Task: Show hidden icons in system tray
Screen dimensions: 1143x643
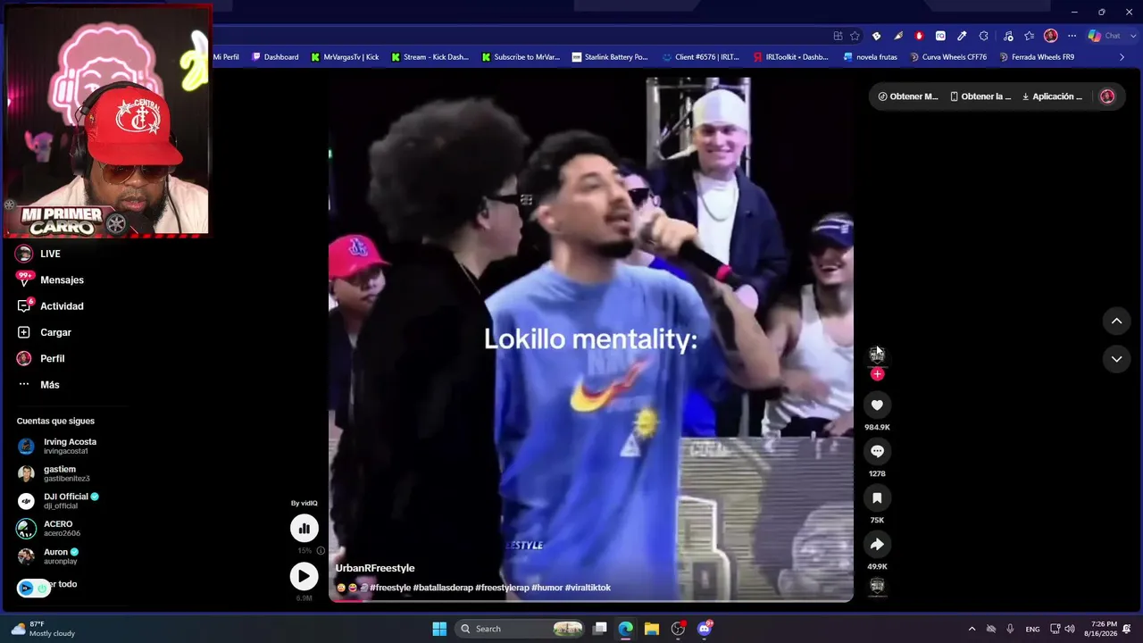Action: click(x=972, y=629)
